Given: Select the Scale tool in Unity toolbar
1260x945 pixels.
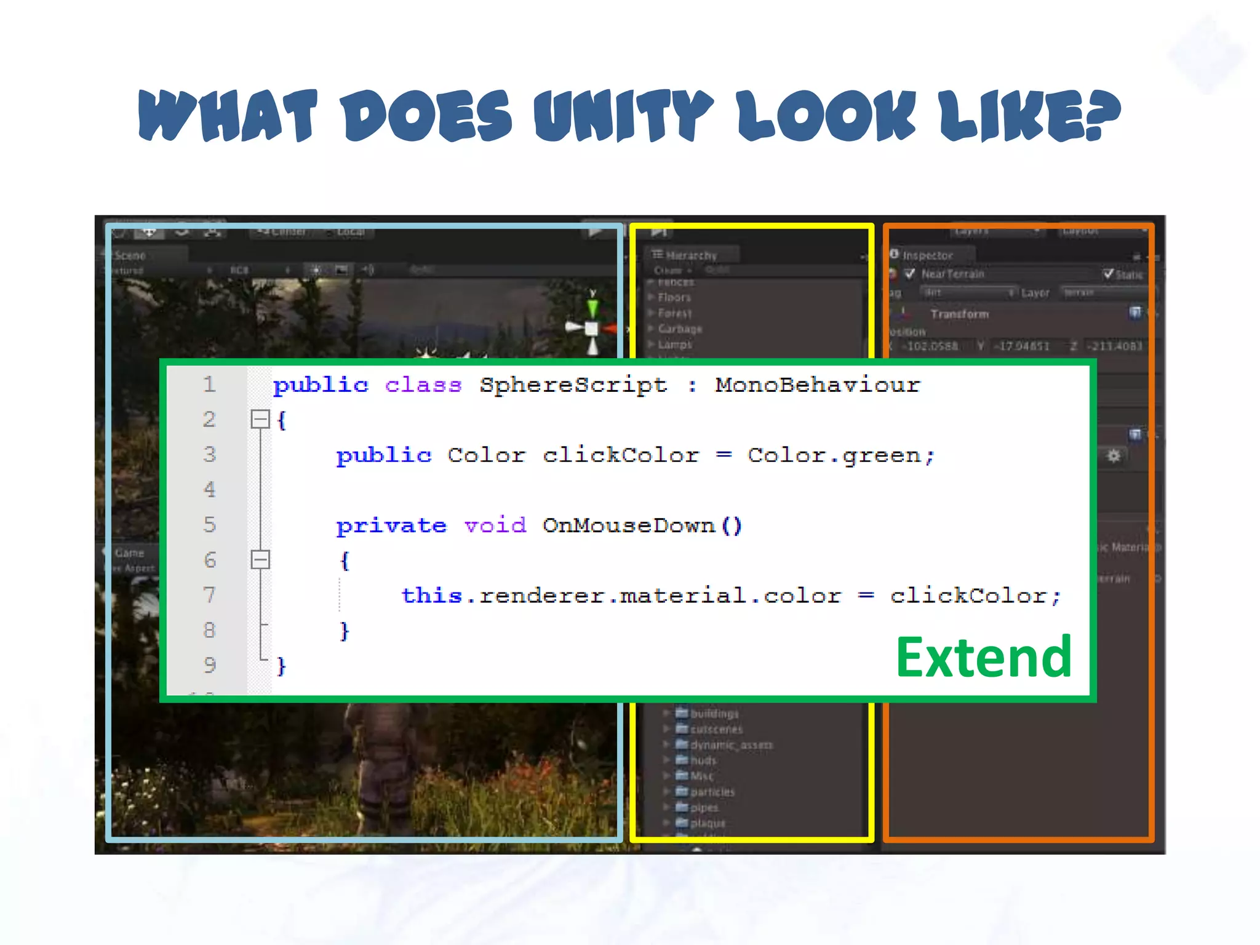Looking at the screenshot, I should (212, 232).
